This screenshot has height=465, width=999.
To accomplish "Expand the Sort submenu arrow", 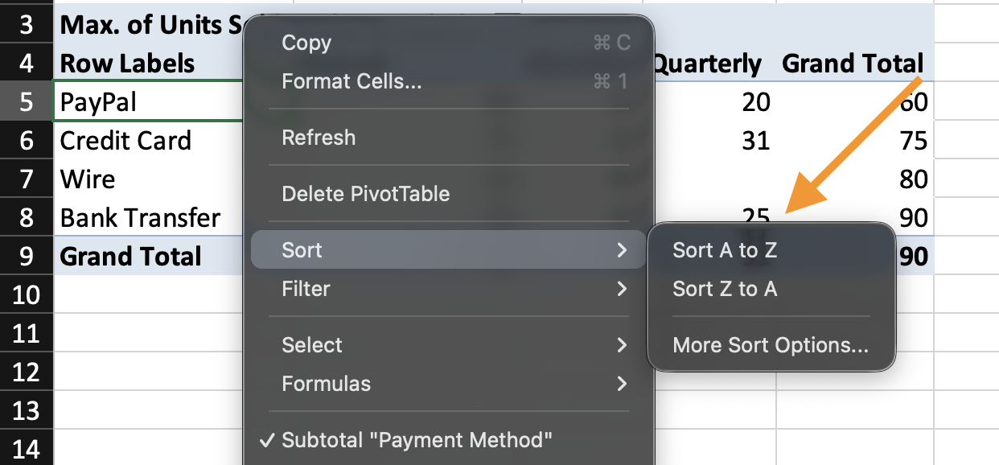I will click(621, 250).
